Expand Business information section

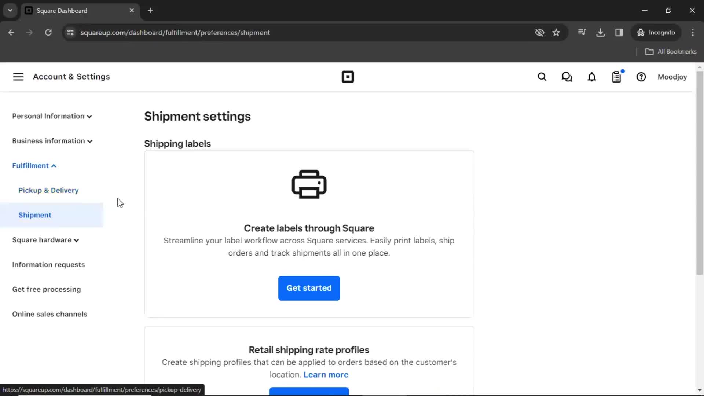click(52, 141)
